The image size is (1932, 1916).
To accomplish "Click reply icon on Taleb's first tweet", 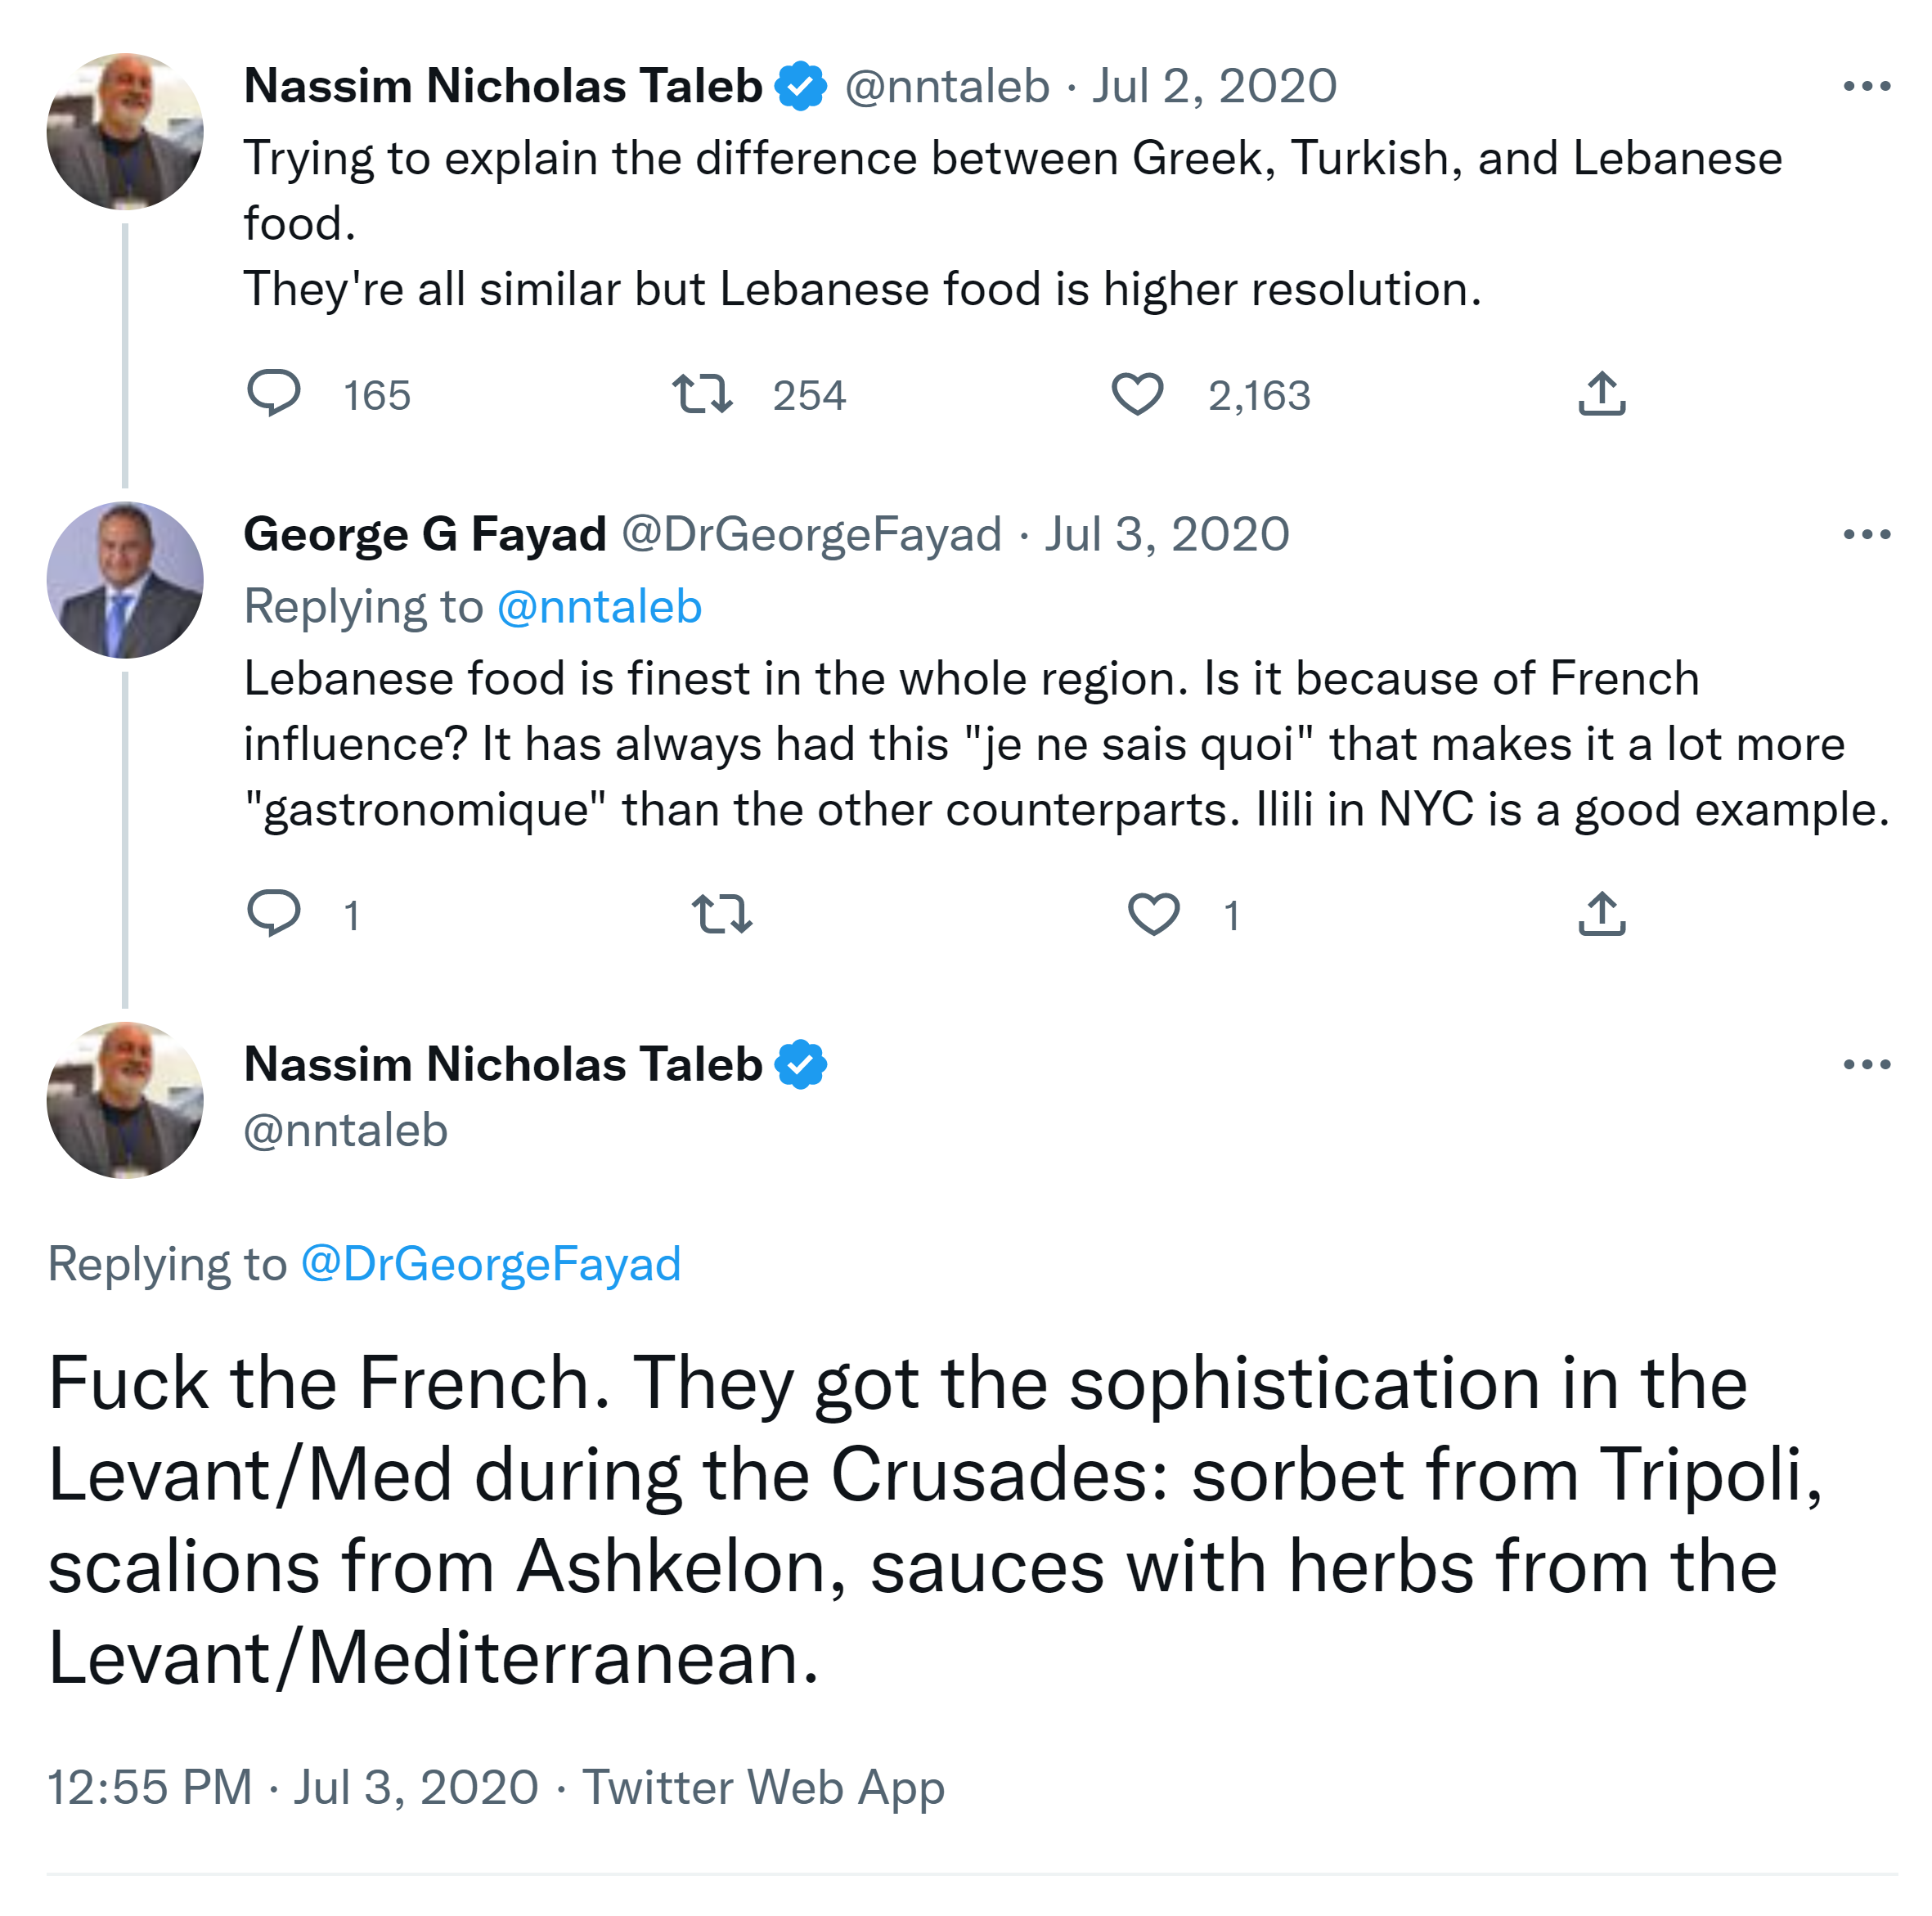I will pos(273,393).
